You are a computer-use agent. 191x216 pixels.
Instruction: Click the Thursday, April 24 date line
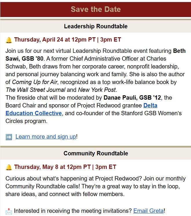click(x=67, y=40)
